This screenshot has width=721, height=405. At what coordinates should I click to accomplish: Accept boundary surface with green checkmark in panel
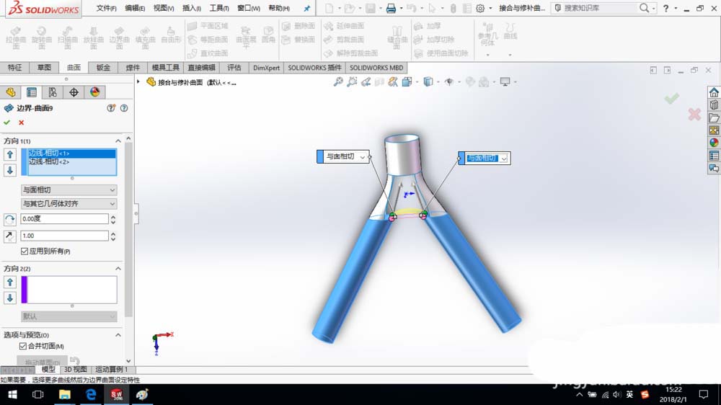(7, 123)
